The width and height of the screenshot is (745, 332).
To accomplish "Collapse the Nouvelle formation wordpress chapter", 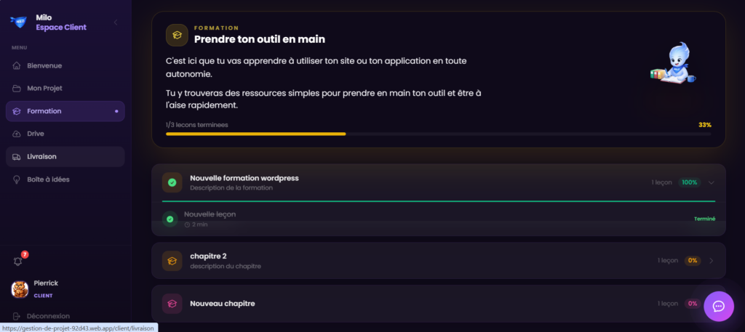I will click(x=712, y=182).
